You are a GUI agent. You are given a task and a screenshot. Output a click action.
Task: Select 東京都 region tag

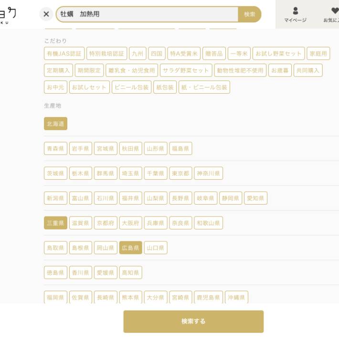(181, 173)
